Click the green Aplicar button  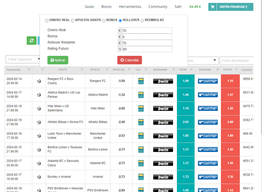tap(58, 60)
